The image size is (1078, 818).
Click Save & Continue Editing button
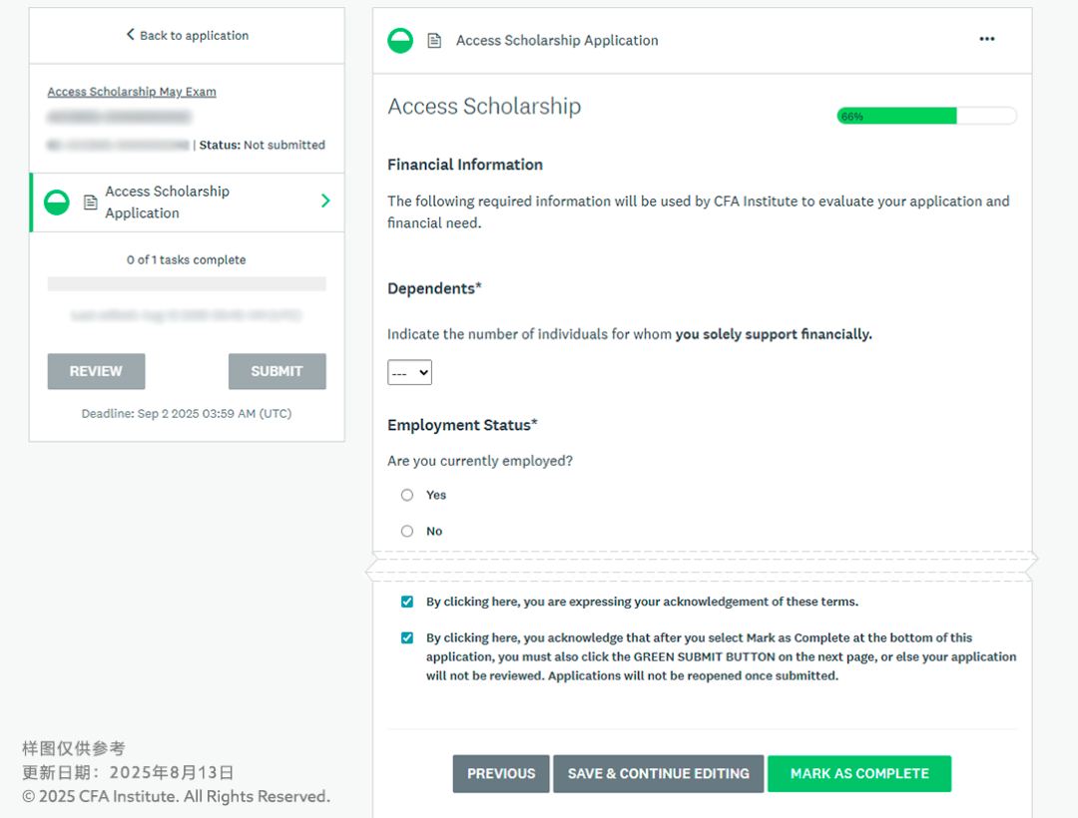658,774
